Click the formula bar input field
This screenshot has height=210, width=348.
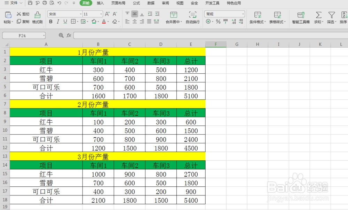(x=211, y=35)
